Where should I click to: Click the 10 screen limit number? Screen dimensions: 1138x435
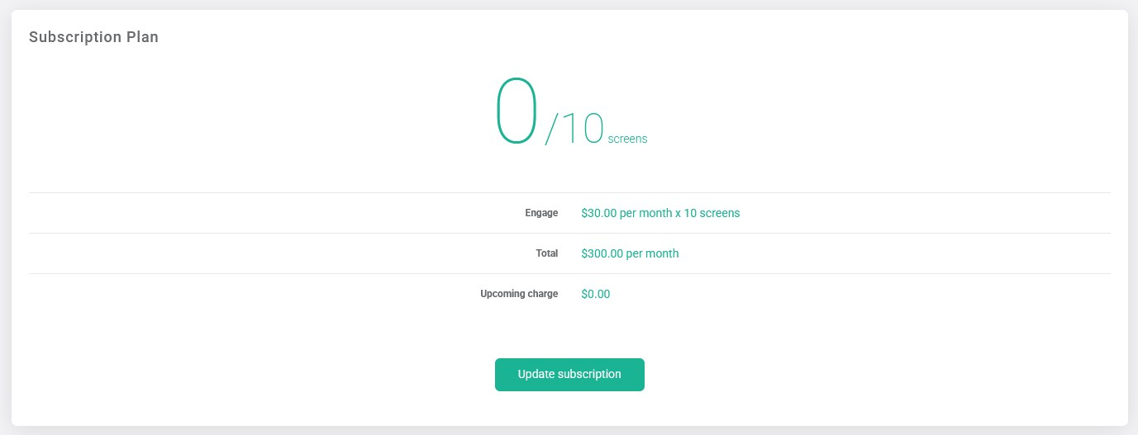(583, 130)
